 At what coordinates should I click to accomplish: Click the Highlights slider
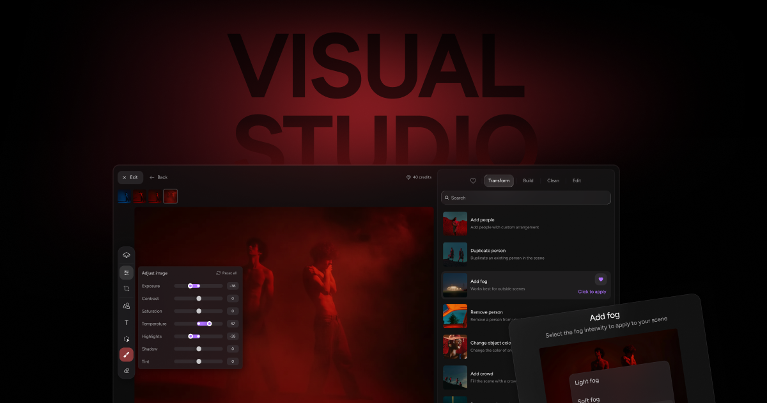click(x=199, y=336)
